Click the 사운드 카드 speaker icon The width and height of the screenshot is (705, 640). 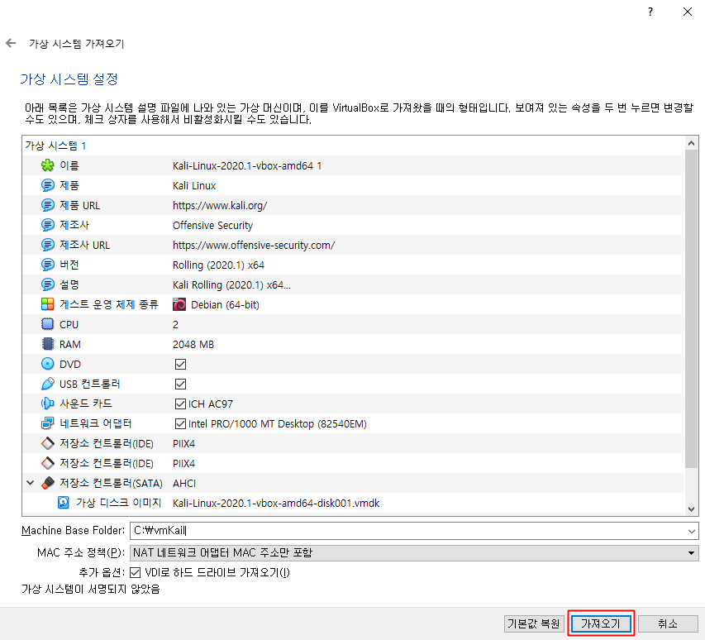[x=48, y=404]
